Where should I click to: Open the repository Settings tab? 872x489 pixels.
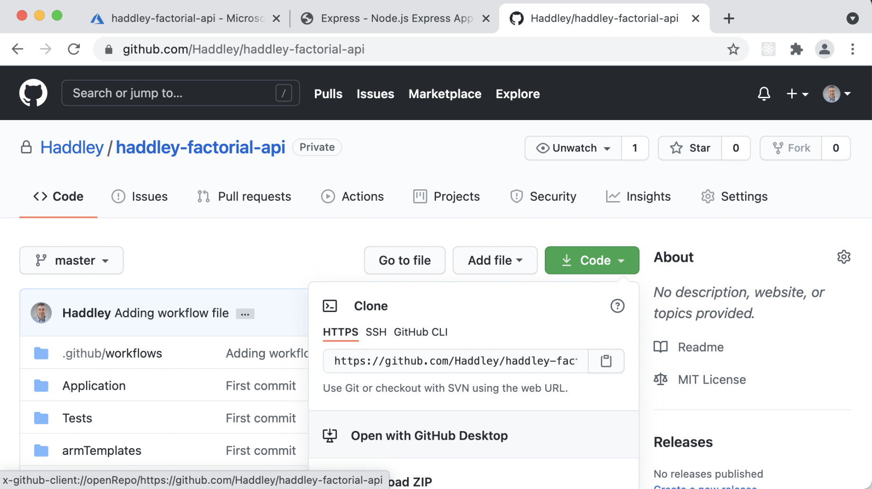pos(734,196)
